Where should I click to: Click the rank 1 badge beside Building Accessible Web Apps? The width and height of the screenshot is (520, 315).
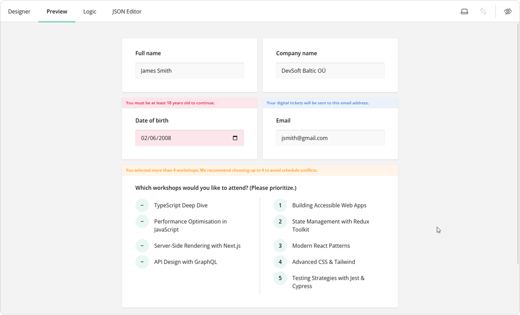pos(280,205)
